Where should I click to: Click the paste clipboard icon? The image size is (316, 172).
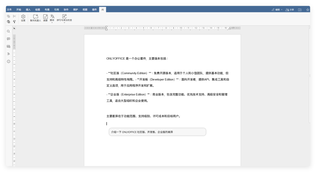pyautogui.click(x=8, y=22)
